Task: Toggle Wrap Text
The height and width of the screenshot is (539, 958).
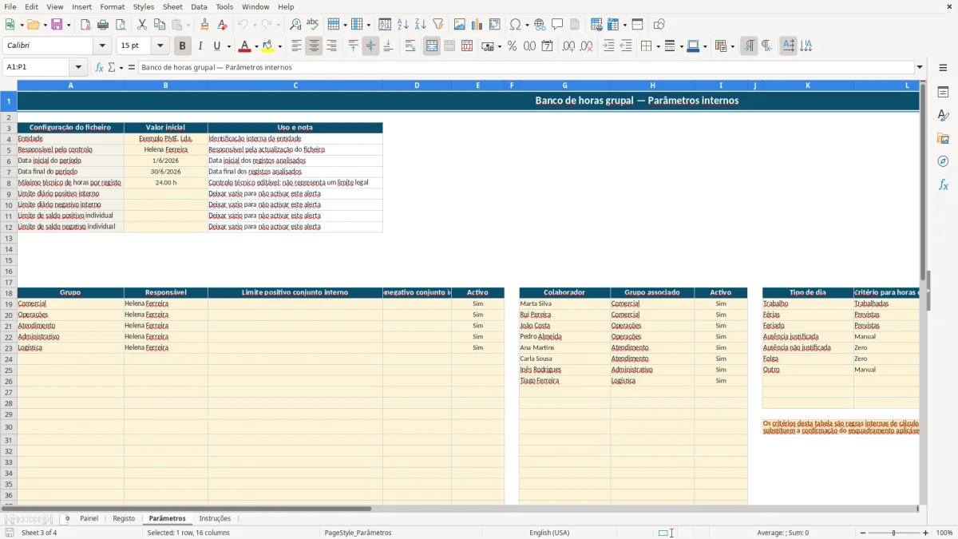Action: [410, 46]
